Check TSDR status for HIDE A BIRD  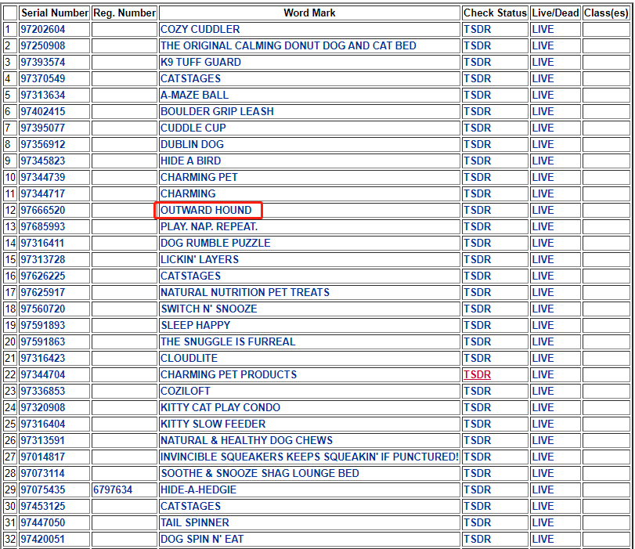tap(477, 161)
